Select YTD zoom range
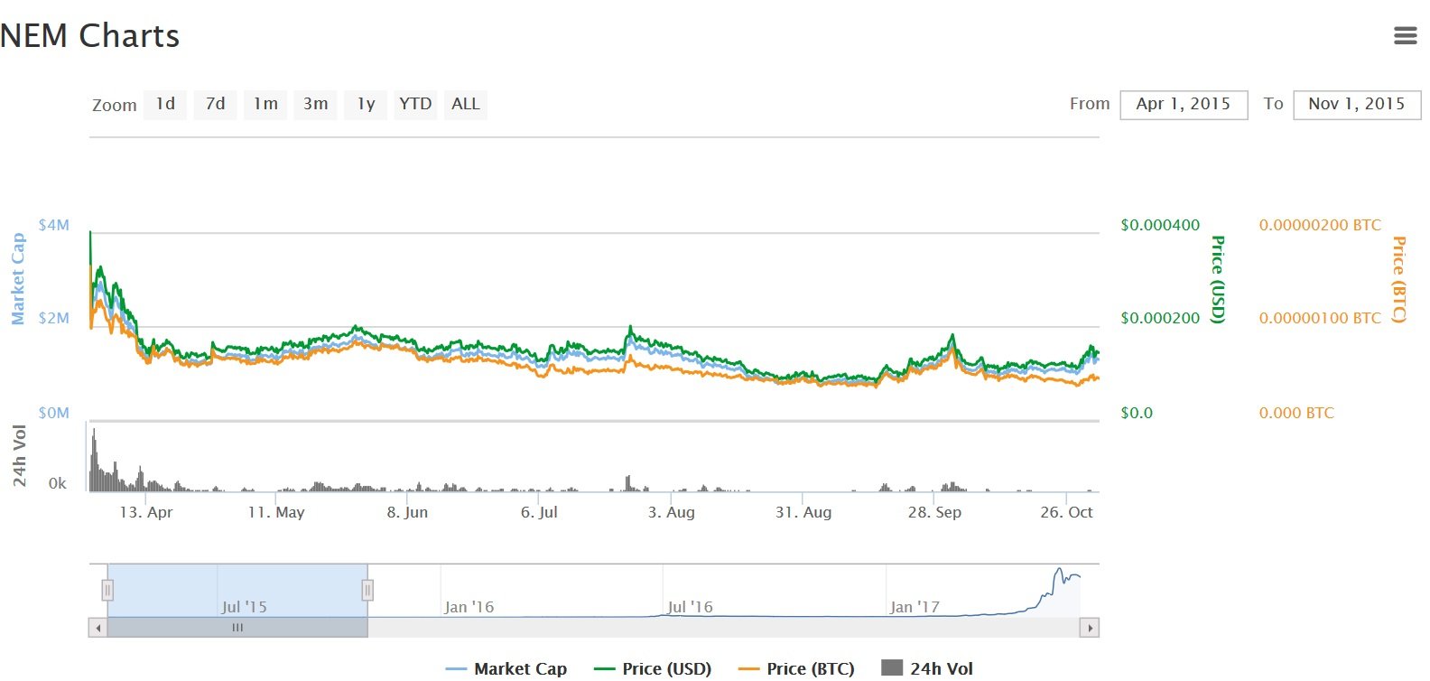 415,105
